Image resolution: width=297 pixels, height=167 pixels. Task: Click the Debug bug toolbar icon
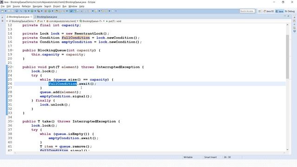[x=26, y=11]
